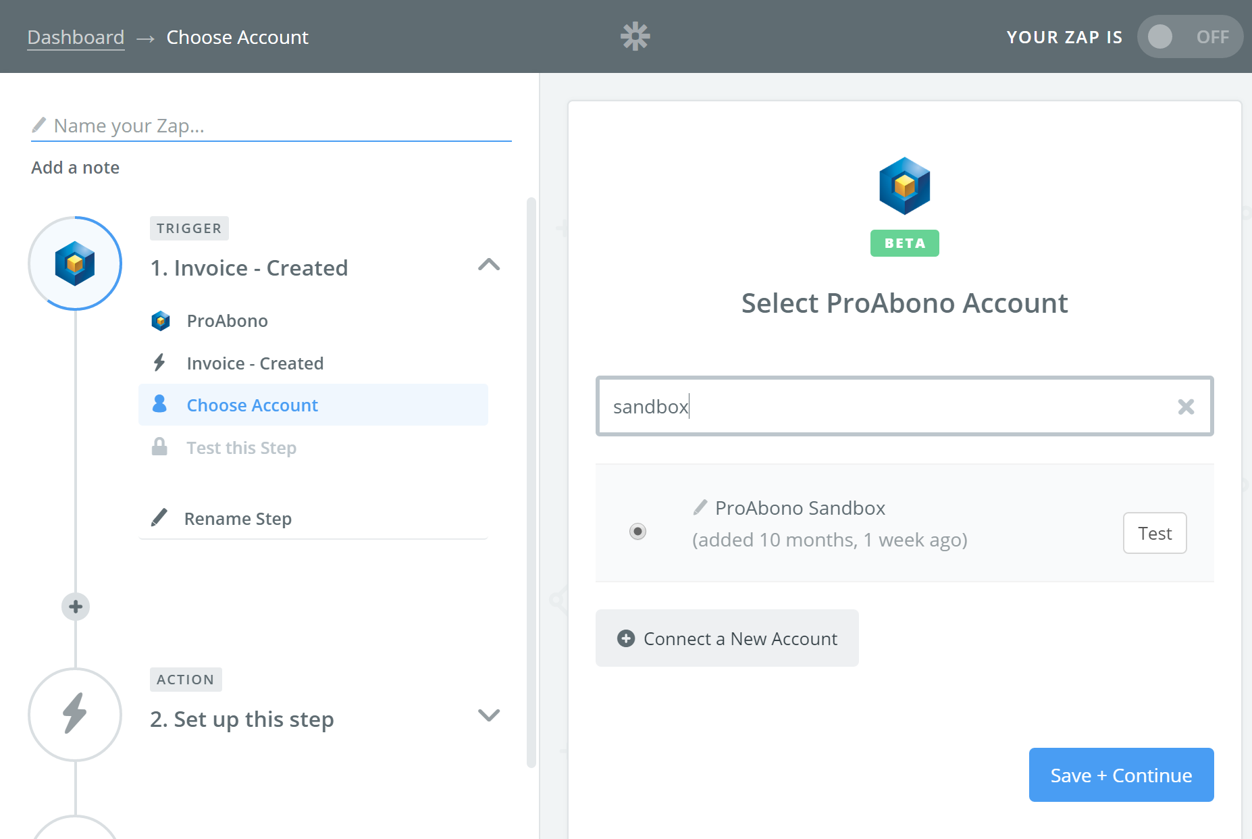The height and width of the screenshot is (839, 1252).
Task: Click the person icon beside Choose Account
Action: click(x=159, y=404)
